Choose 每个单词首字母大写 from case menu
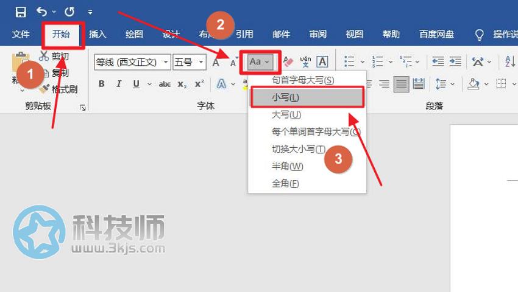The height and width of the screenshot is (292, 518). pos(307,132)
